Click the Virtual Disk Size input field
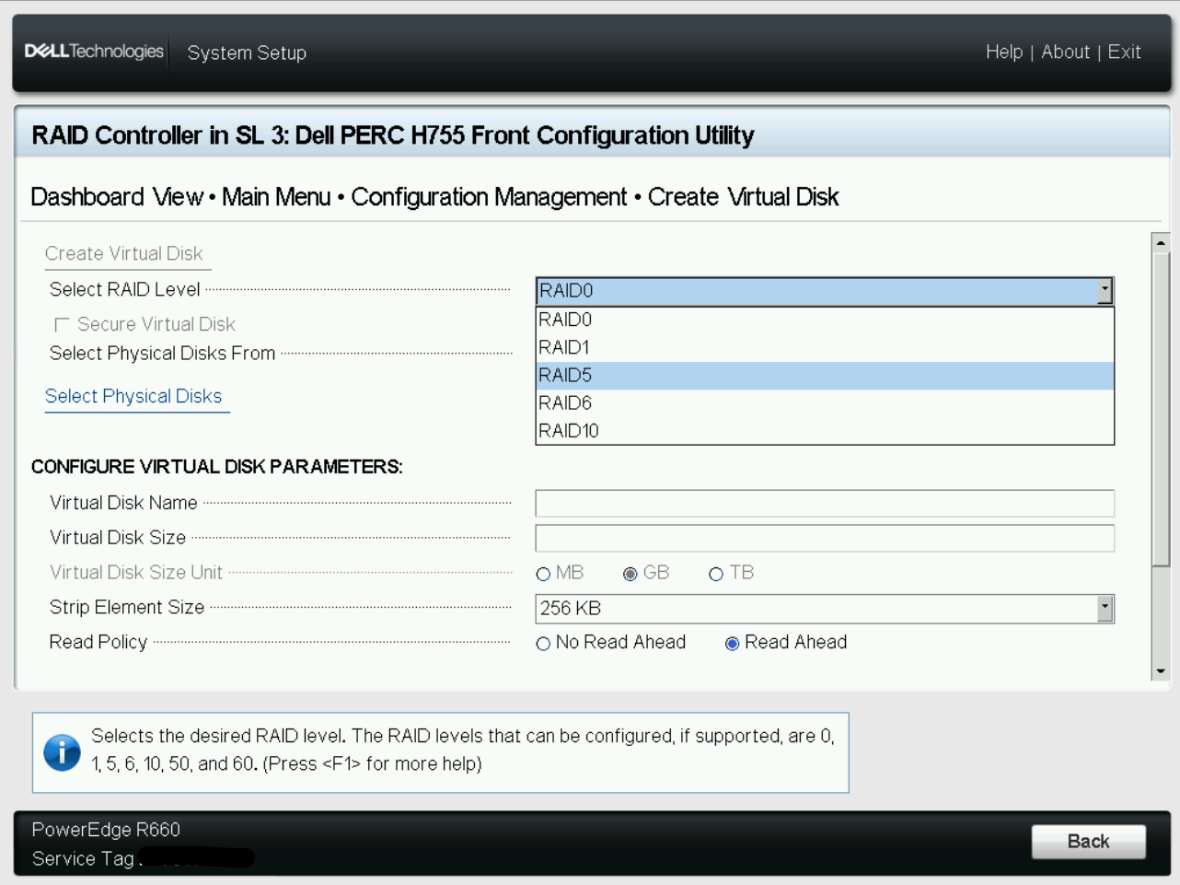 [825, 538]
